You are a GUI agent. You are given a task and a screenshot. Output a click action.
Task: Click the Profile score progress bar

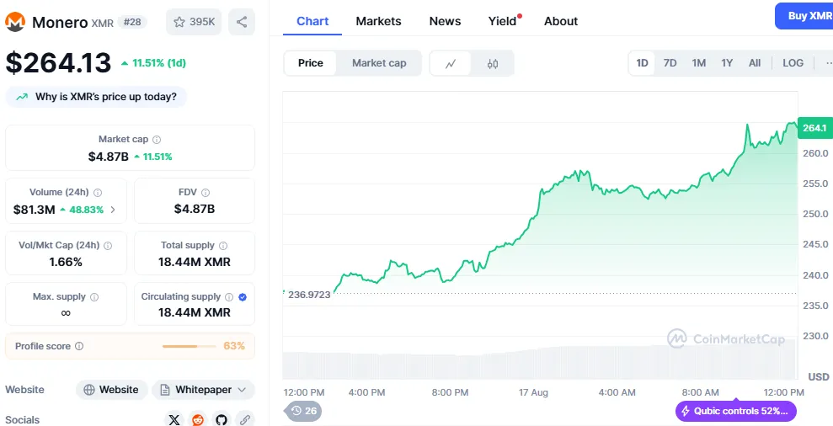pyautogui.click(x=191, y=346)
